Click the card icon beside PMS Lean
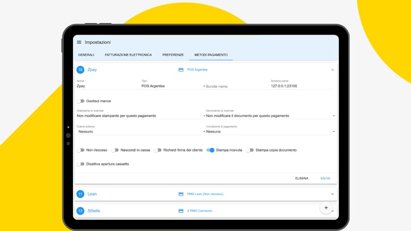Image resolution: width=411 pixels, height=231 pixels. coord(181,194)
